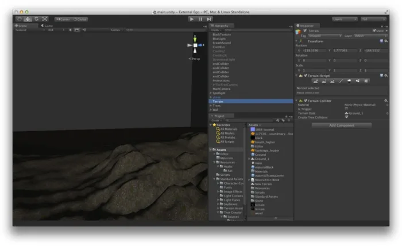Open the Layers dropdown
This screenshot has width=402, height=247.
click(x=345, y=19)
